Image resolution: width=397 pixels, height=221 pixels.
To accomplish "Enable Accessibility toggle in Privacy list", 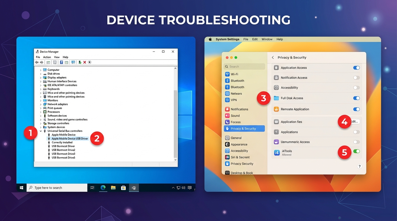I will point(356,87).
